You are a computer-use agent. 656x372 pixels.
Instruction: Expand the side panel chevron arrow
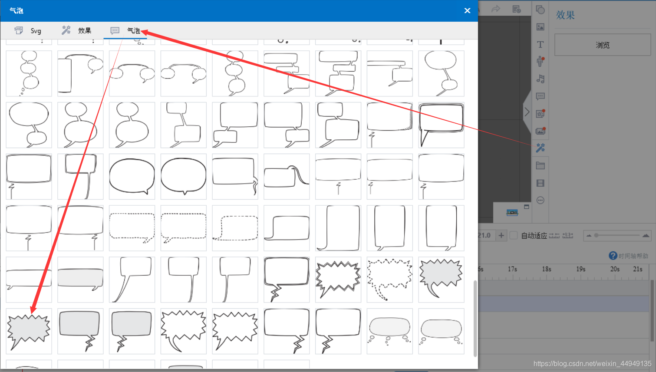(527, 112)
